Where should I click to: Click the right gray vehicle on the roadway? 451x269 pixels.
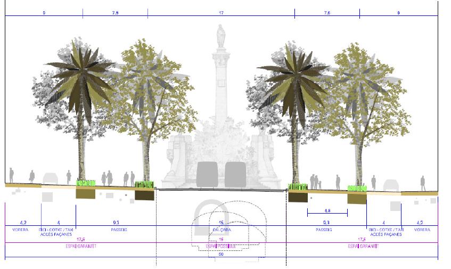[235, 175]
